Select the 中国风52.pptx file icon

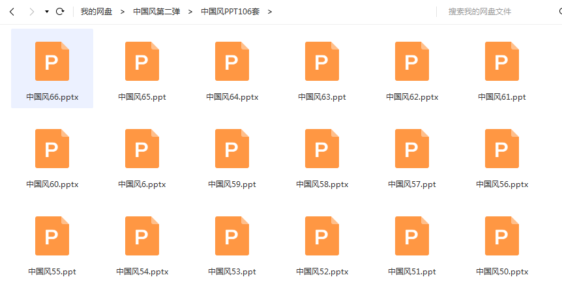[x=322, y=236]
